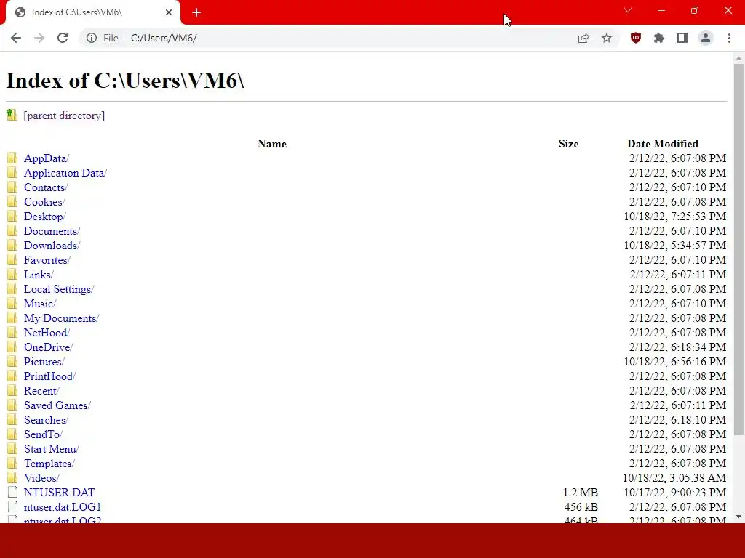Viewport: 745px width, 558px height.
Task: Open the tab search chevron
Action: point(628,10)
